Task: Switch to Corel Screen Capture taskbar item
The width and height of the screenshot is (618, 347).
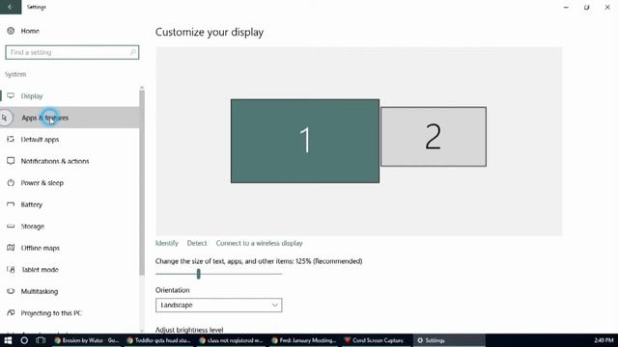Action: pos(375,340)
